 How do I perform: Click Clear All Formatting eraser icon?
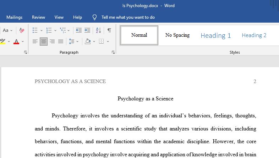(22, 30)
